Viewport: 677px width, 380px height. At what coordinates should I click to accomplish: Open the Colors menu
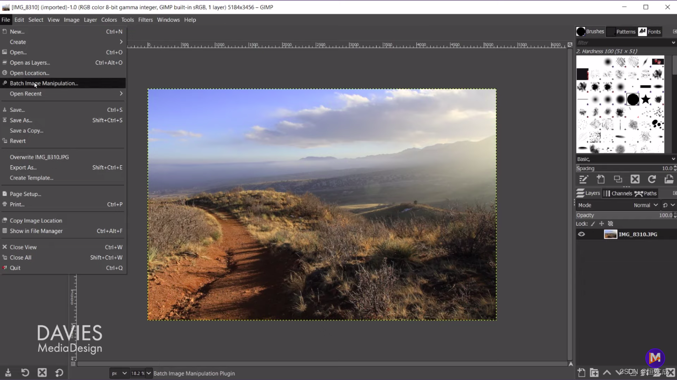tap(109, 20)
